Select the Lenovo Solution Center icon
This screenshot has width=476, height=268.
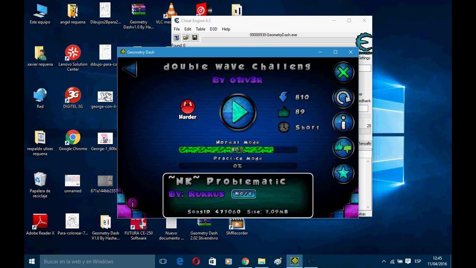pos(73,58)
